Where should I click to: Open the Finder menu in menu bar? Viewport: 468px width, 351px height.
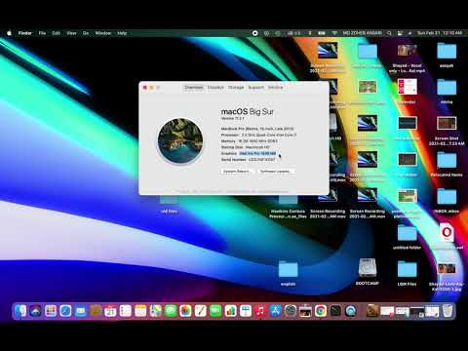click(x=25, y=33)
